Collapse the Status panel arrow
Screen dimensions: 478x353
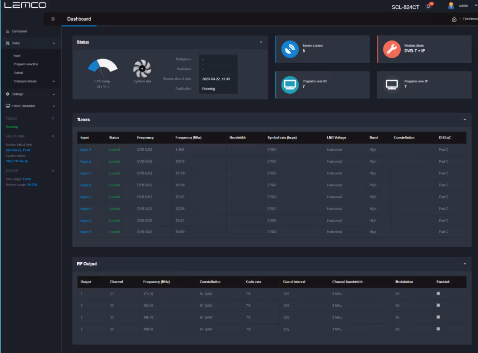[x=261, y=43]
